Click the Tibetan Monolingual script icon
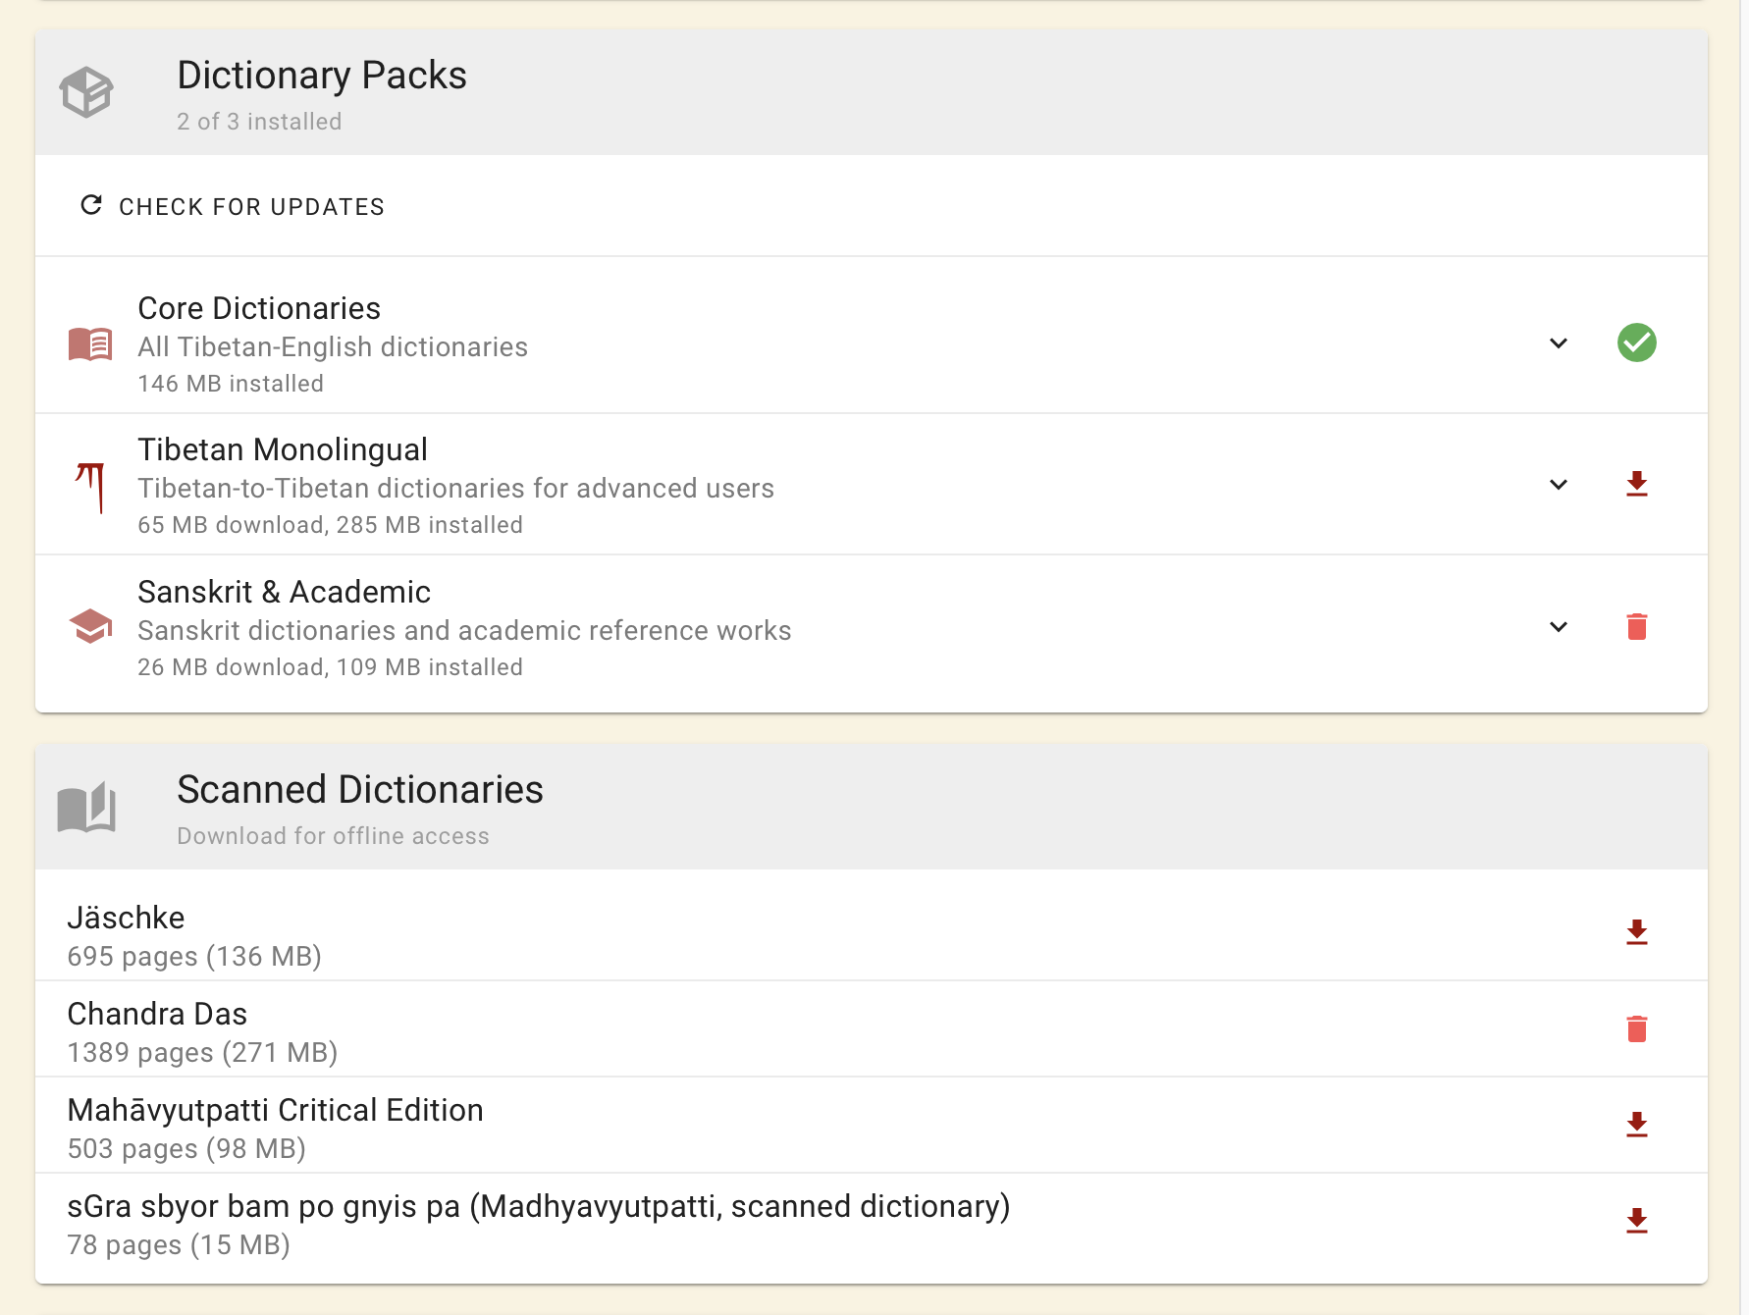1749x1315 pixels. click(91, 484)
